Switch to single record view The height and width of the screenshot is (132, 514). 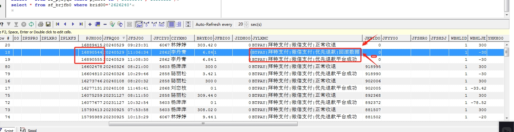tap(179, 24)
